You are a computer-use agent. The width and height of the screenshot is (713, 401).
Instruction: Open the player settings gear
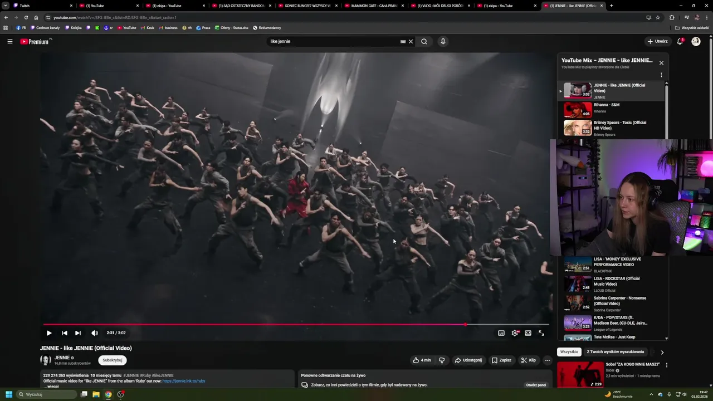pyautogui.click(x=515, y=333)
